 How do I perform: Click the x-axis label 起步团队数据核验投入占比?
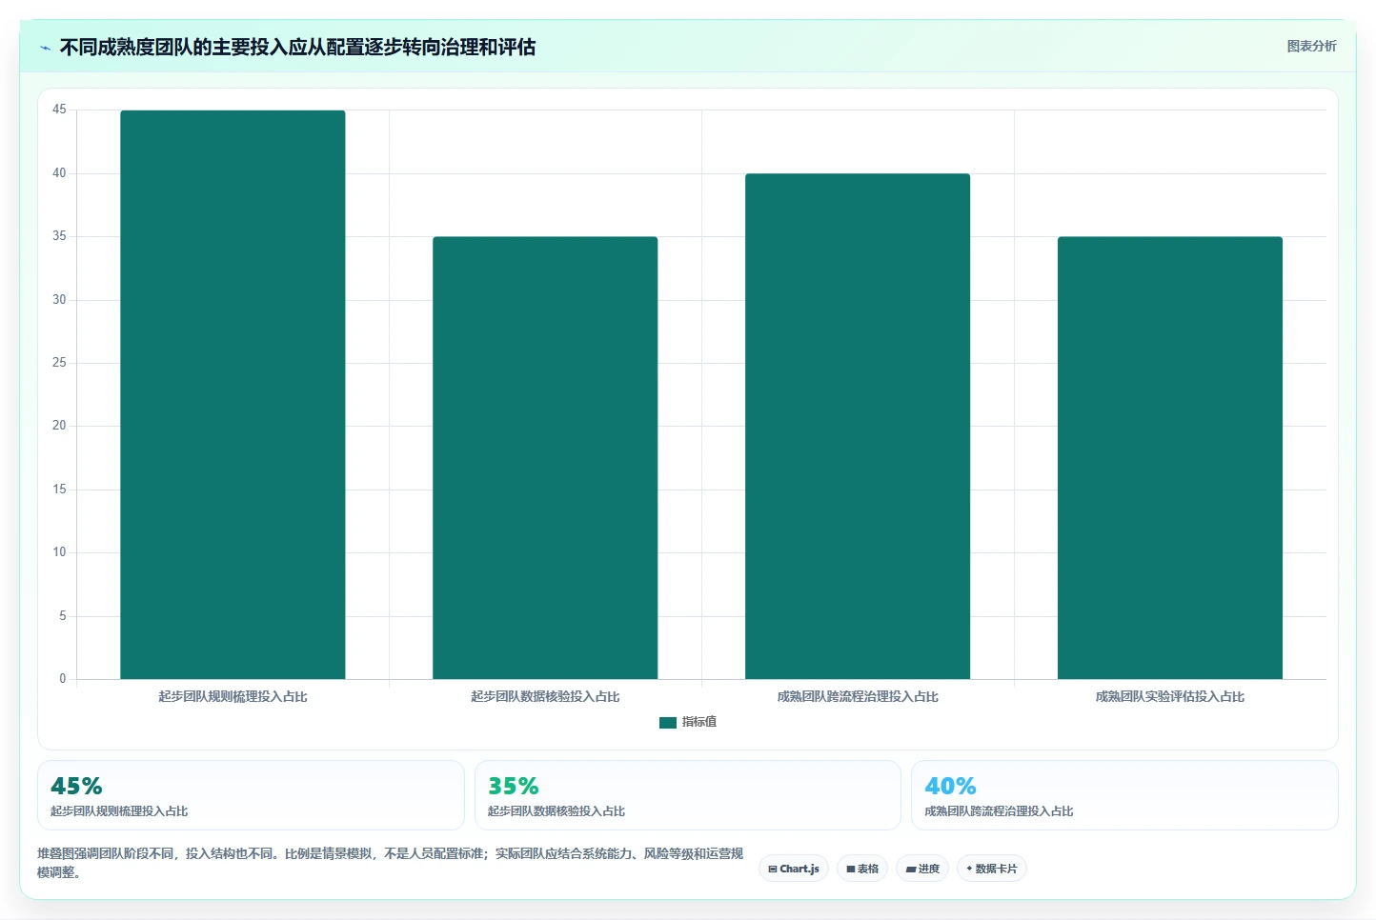pos(545,696)
